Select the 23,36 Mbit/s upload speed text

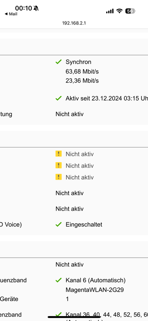pos(82,81)
